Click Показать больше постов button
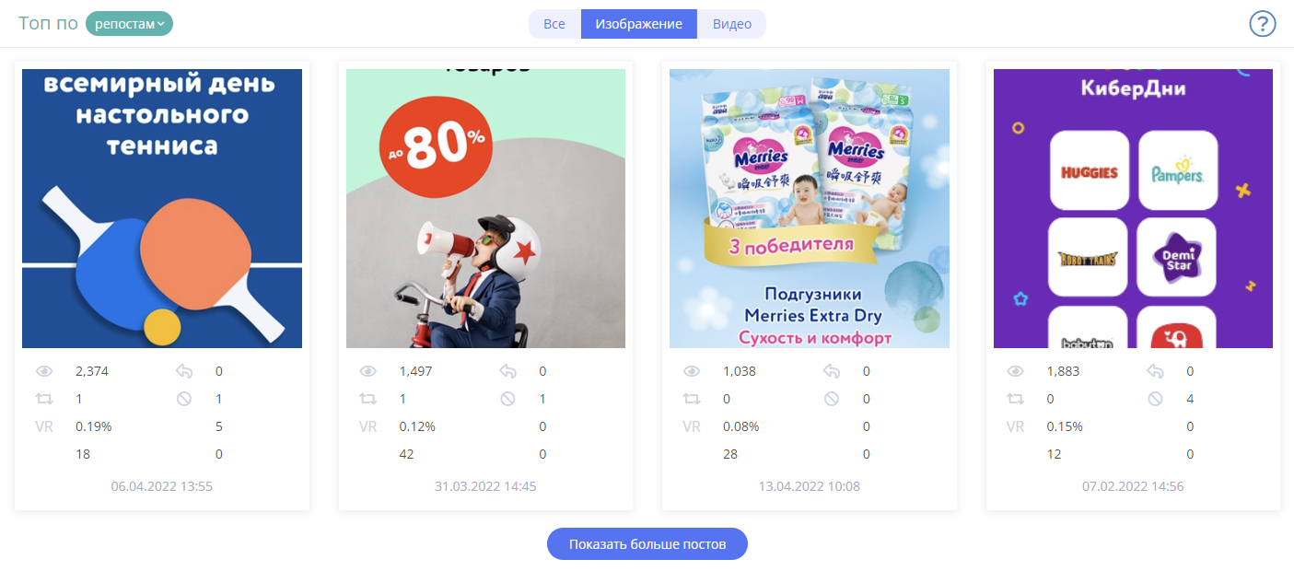Screen dimensions: 1294x571 [x=647, y=544]
